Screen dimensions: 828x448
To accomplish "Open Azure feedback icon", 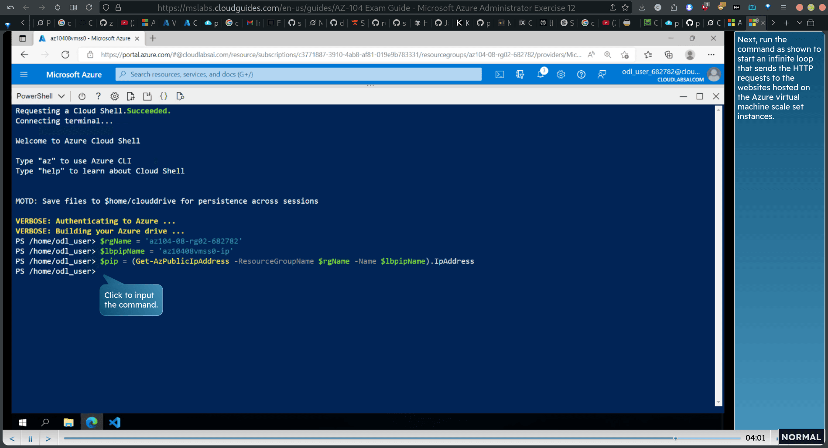I will [602, 75].
